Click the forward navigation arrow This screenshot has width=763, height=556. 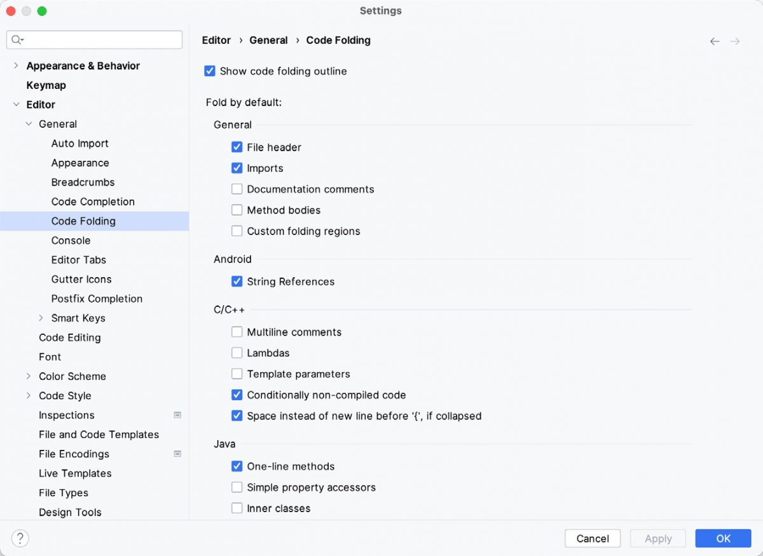[x=735, y=41]
